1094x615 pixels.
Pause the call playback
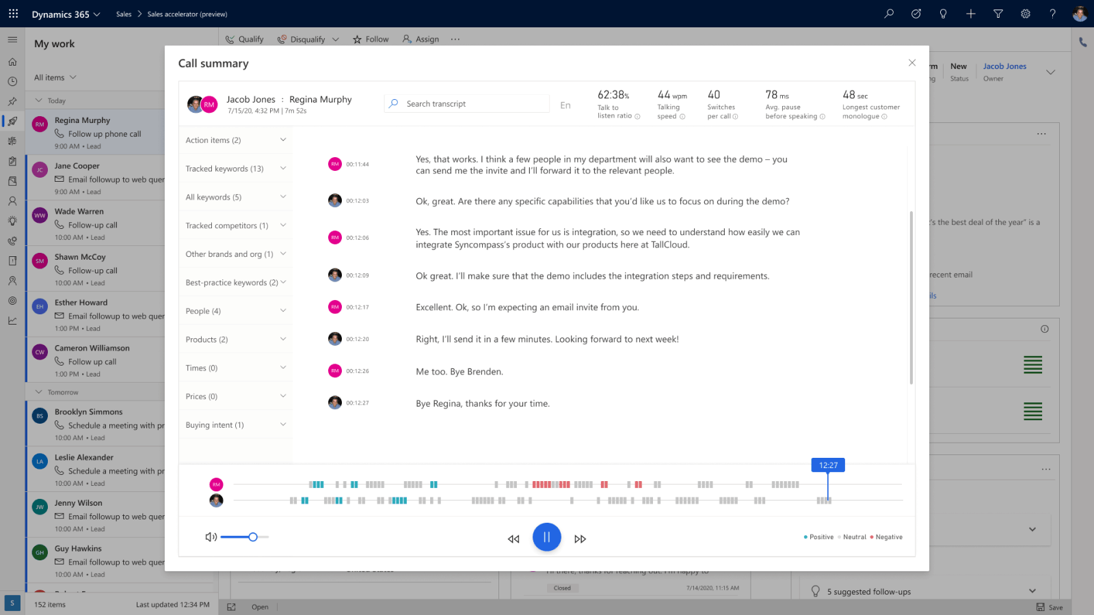coord(547,537)
